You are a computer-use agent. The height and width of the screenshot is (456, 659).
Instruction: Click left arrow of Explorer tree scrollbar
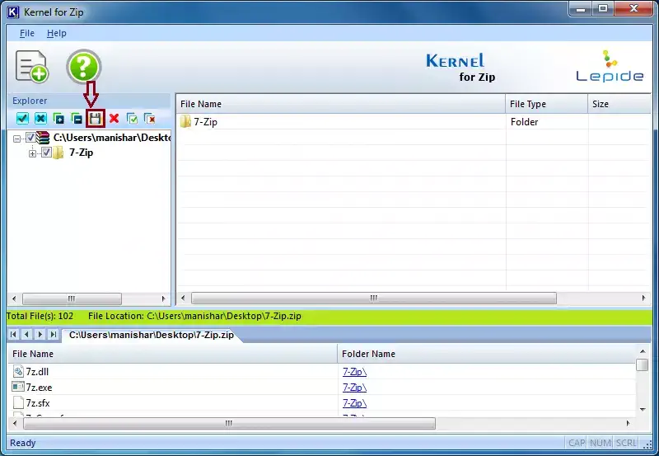click(x=14, y=299)
